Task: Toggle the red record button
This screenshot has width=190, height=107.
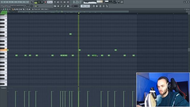Action: click(45, 2)
